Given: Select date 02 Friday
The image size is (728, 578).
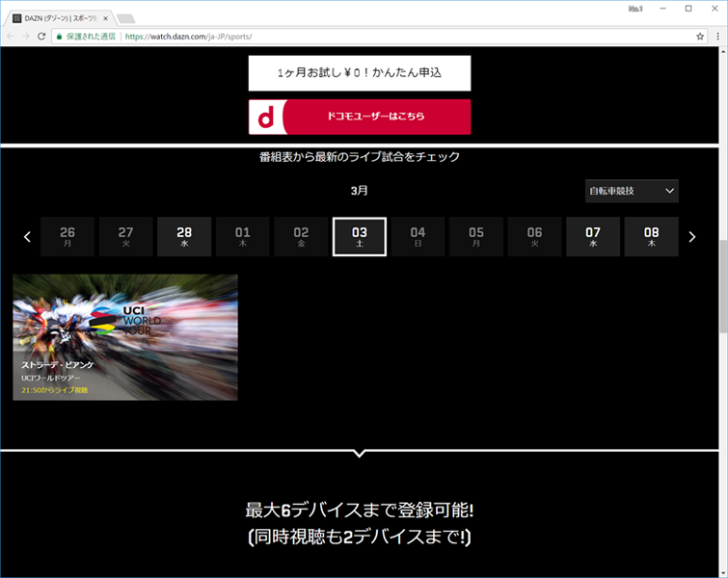Looking at the screenshot, I should tap(301, 237).
